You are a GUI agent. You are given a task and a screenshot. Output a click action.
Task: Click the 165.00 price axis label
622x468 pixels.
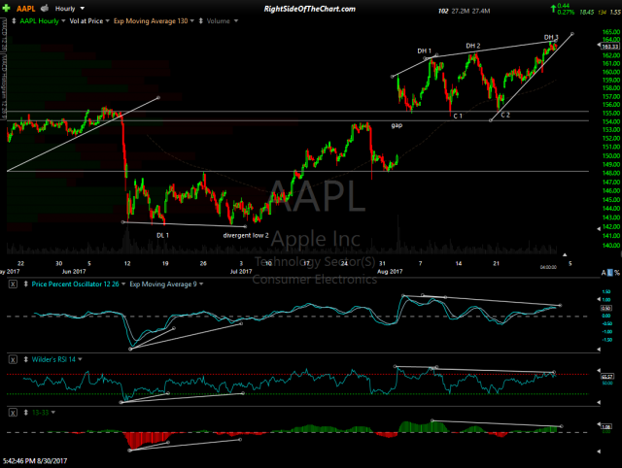pyautogui.click(x=611, y=32)
